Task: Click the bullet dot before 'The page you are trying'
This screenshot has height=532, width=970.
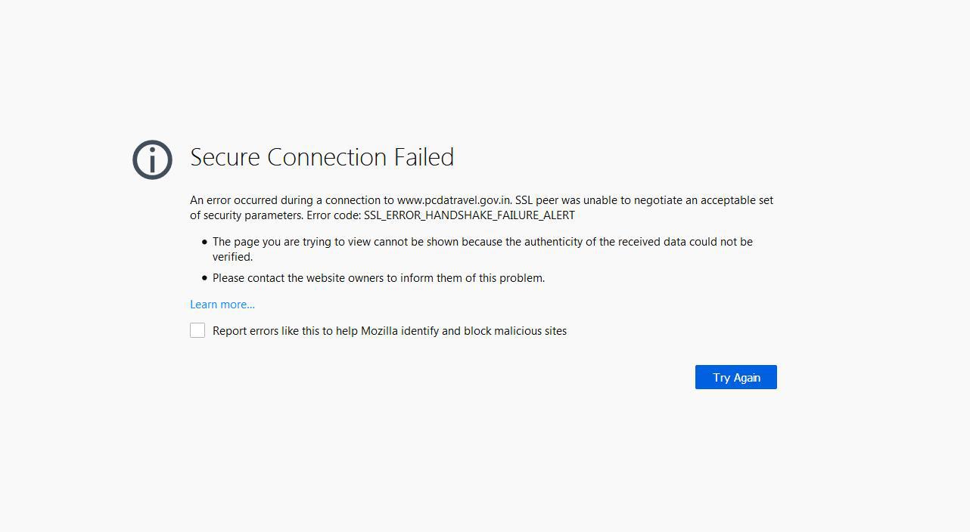Action: [204, 242]
